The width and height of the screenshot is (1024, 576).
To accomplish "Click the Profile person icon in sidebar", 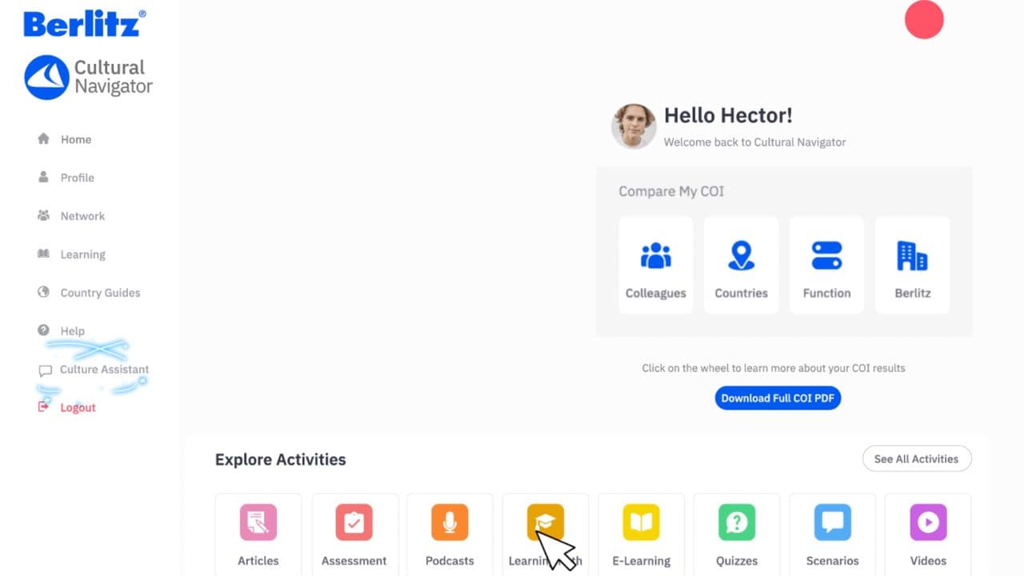I will point(44,177).
